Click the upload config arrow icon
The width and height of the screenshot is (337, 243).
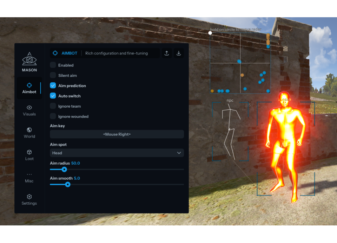point(166,53)
